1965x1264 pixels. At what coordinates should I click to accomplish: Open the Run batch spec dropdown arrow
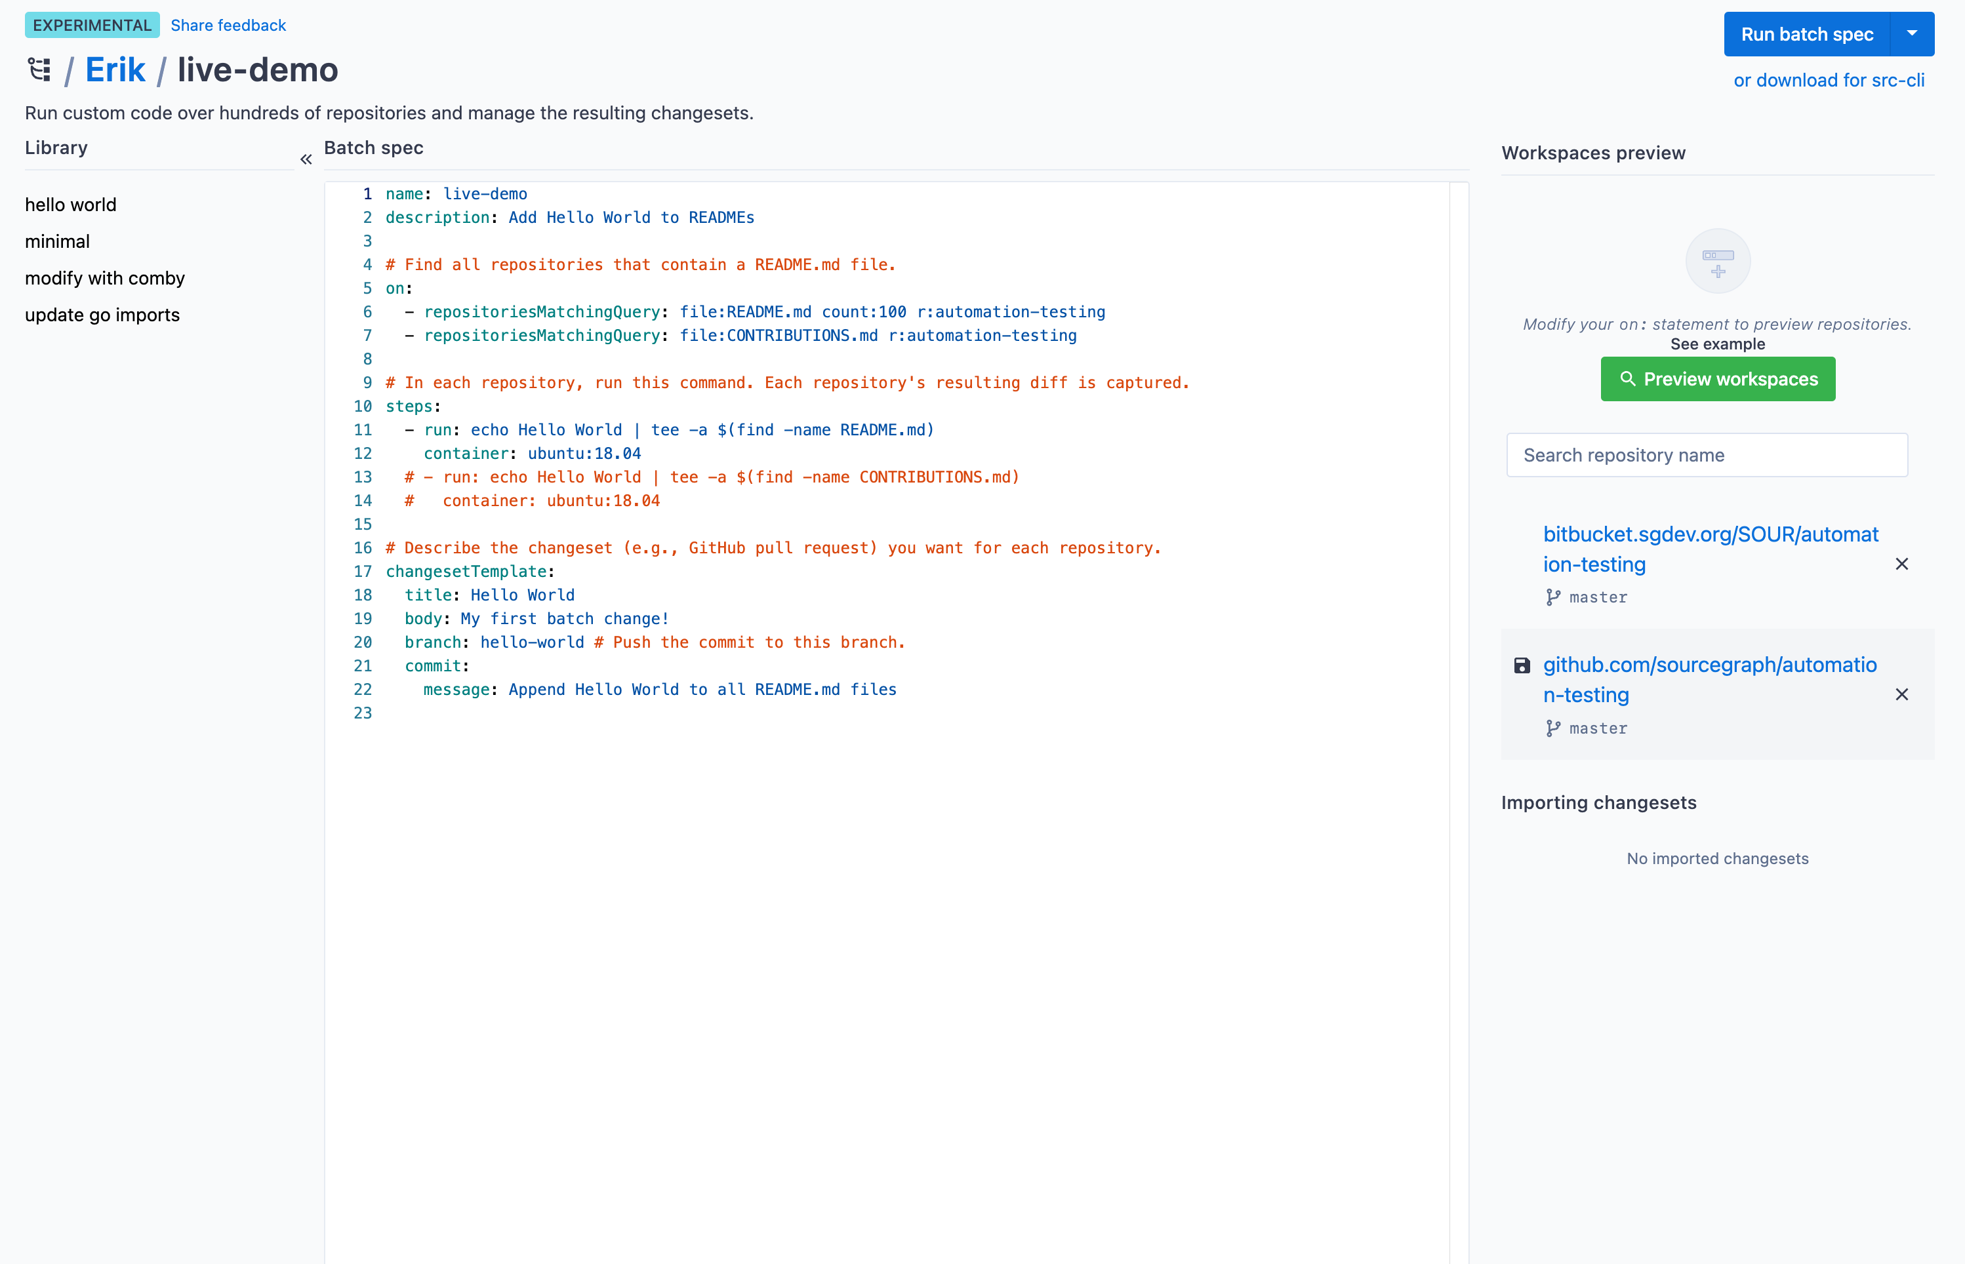click(1912, 33)
